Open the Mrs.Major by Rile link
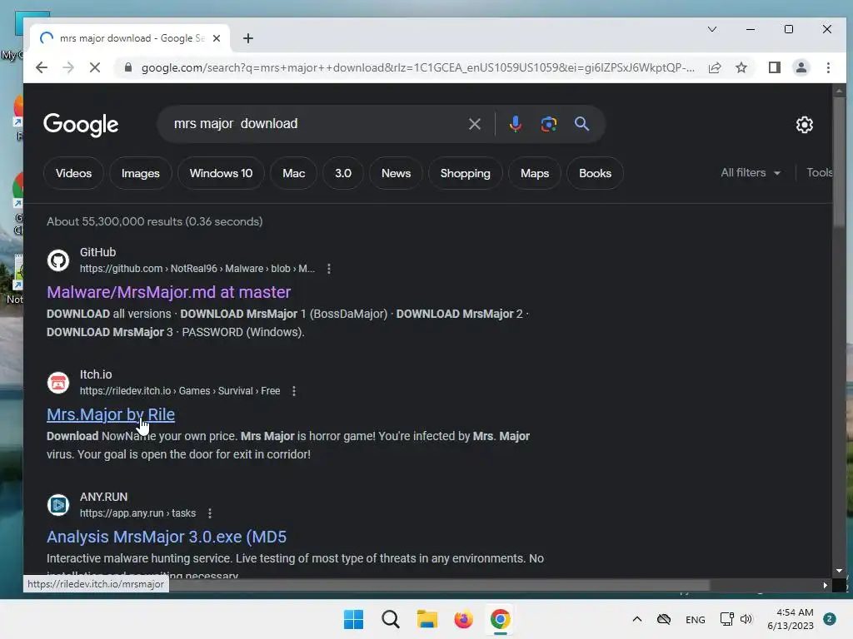The width and height of the screenshot is (853, 639). 111,414
